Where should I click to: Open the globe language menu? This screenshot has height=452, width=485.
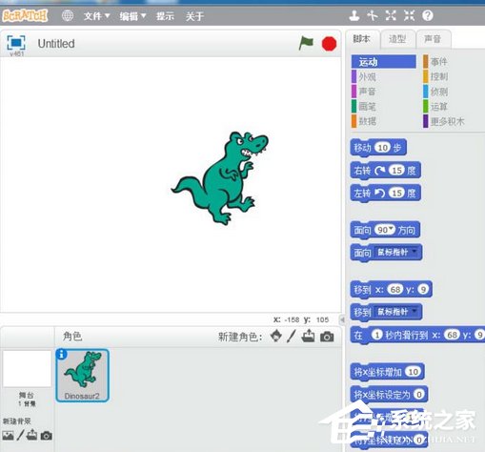coord(68,15)
